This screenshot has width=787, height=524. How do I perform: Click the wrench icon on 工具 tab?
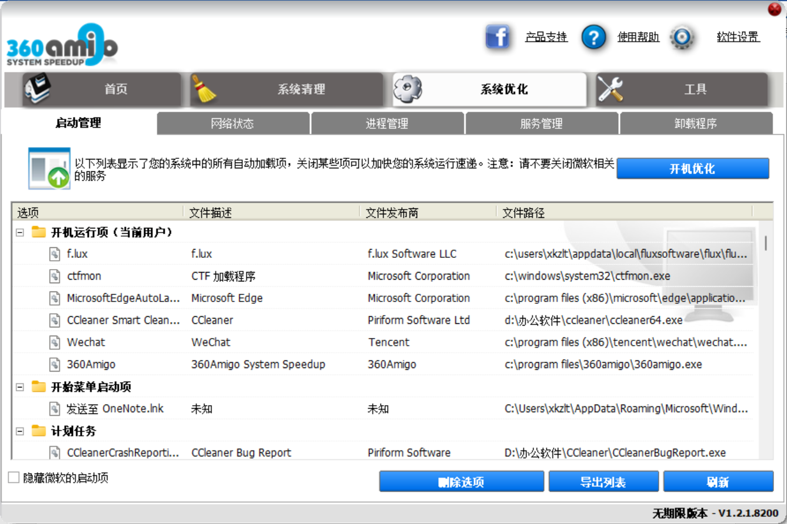[x=611, y=89]
